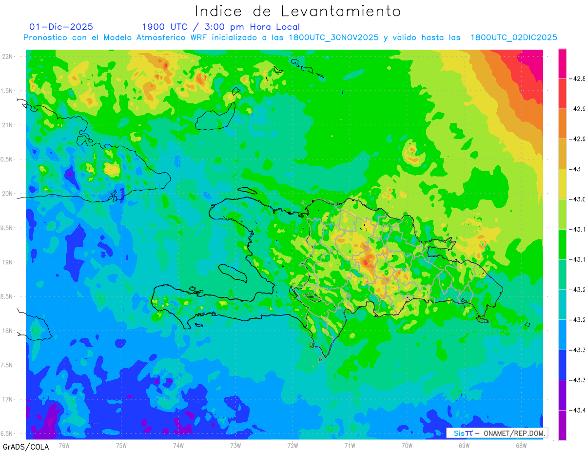Click the '-43.0' color scale value

click(x=577, y=199)
